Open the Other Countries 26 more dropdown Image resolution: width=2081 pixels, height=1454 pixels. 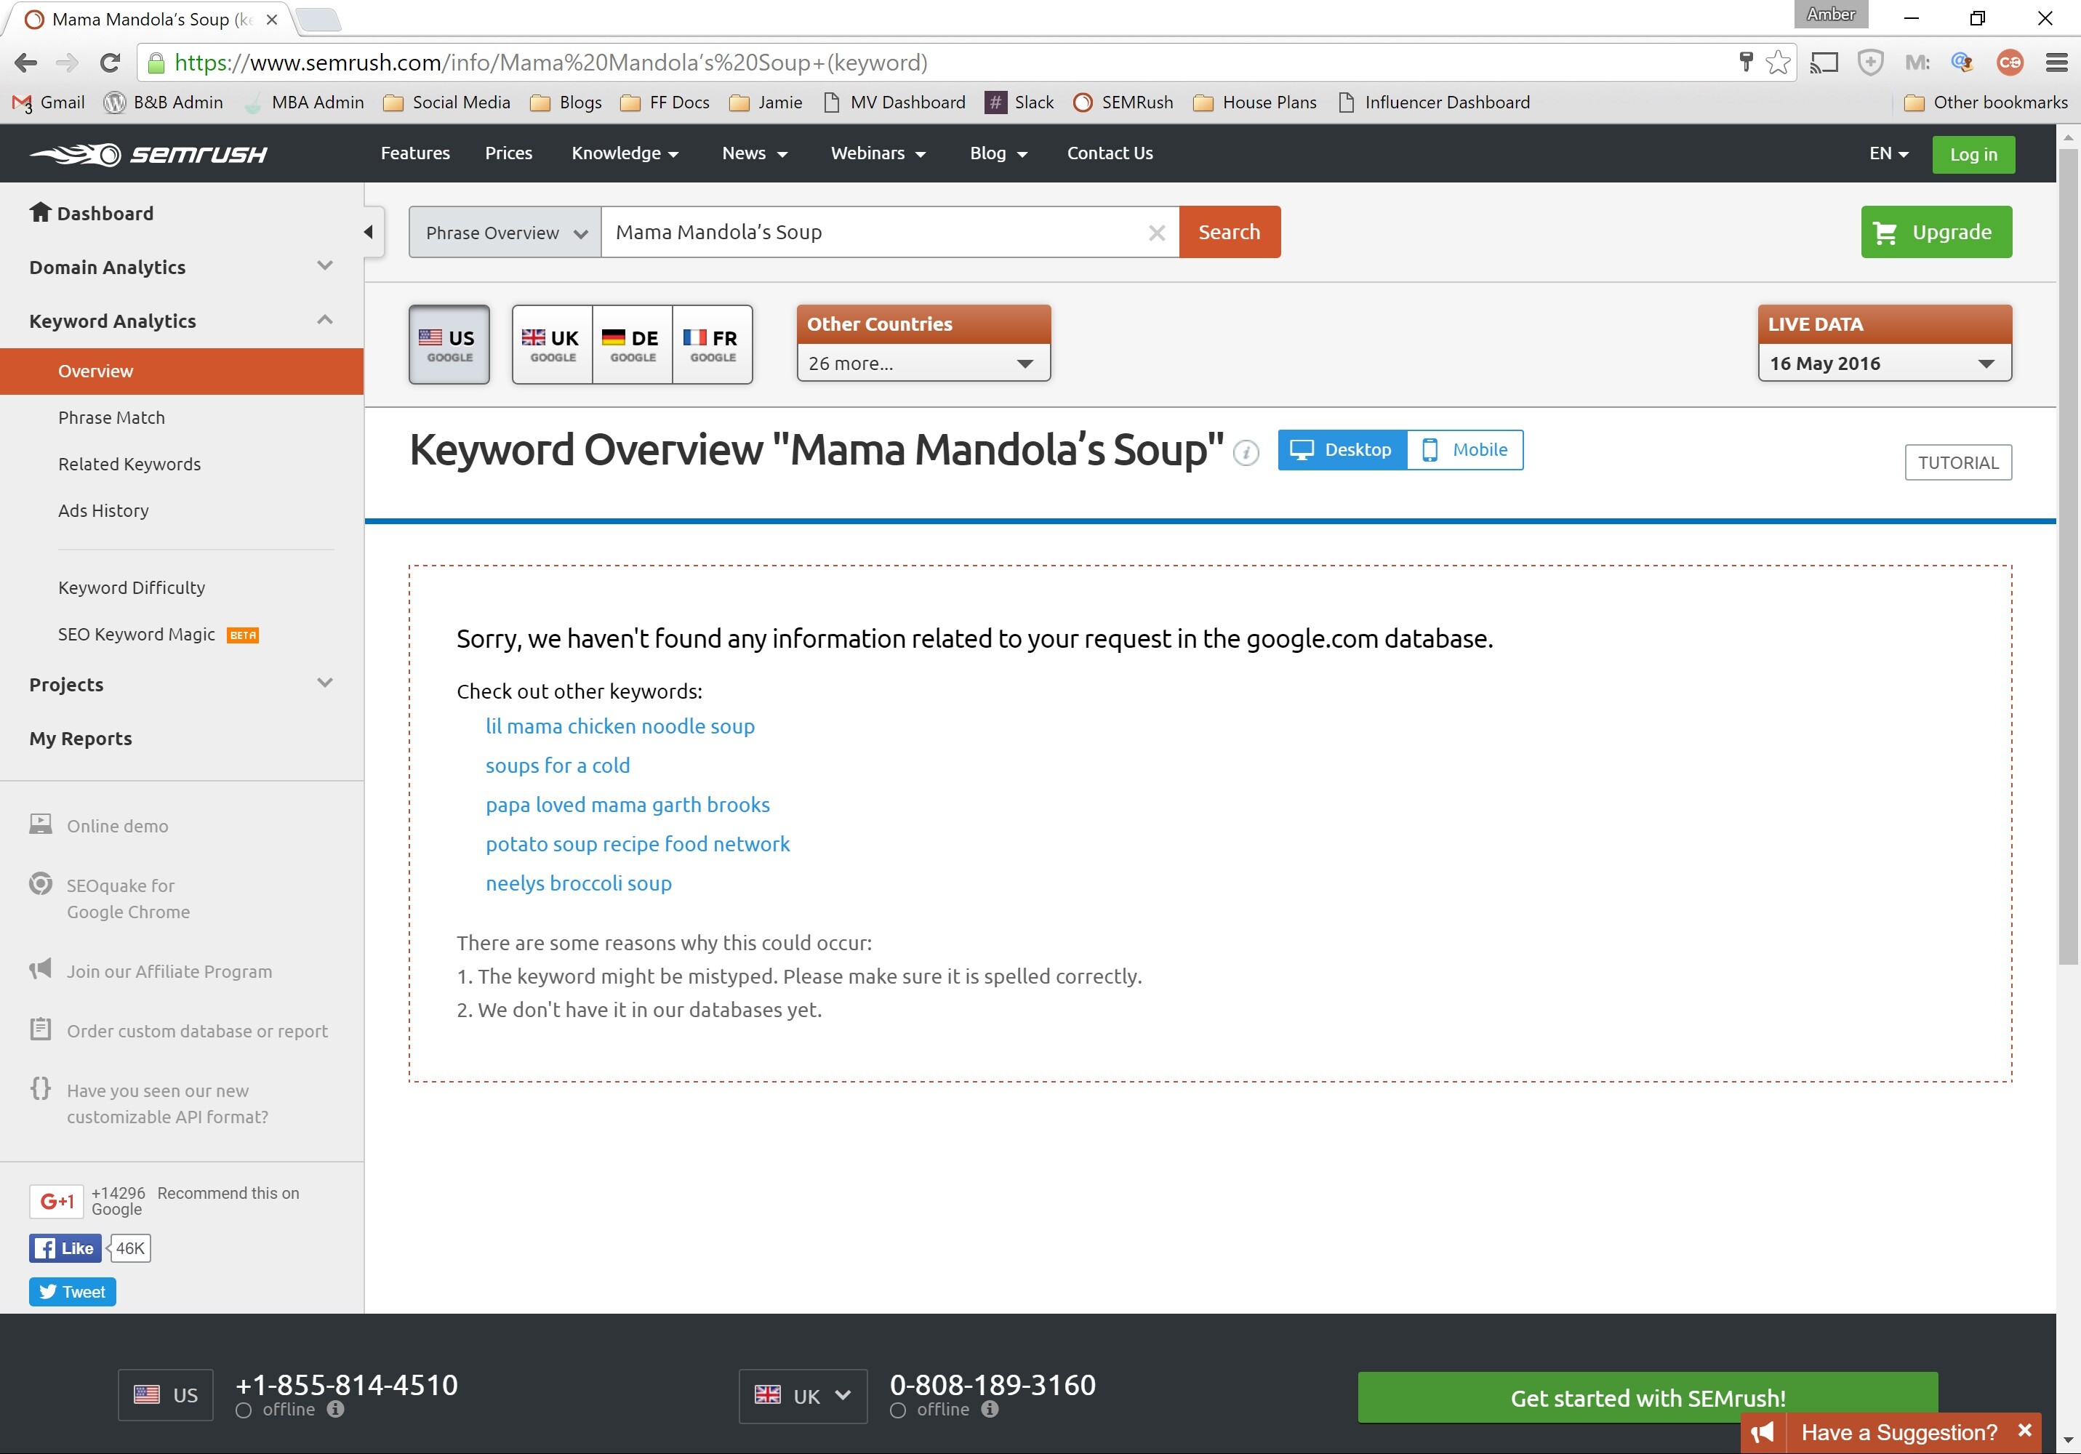click(x=923, y=363)
